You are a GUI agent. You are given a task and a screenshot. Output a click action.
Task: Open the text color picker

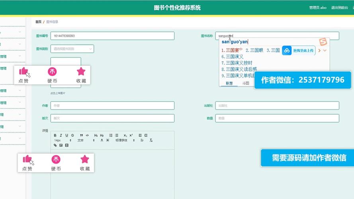[102, 140]
